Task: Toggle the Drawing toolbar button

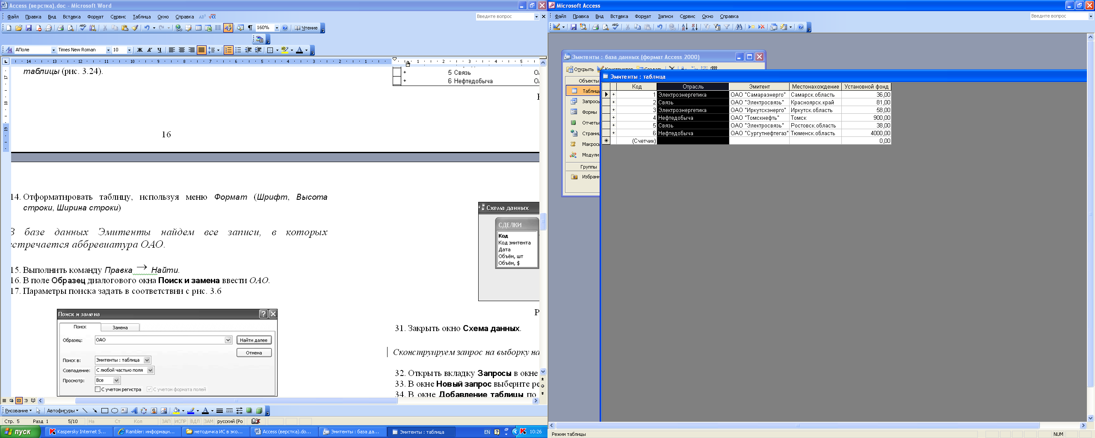Action: [x=228, y=28]
